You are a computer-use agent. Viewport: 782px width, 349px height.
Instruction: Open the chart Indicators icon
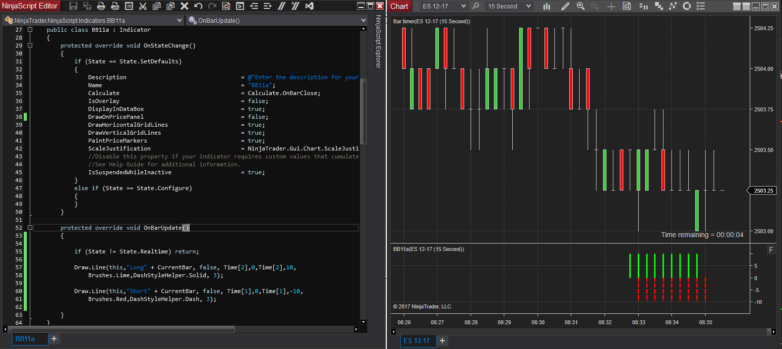tap(672, 6)
